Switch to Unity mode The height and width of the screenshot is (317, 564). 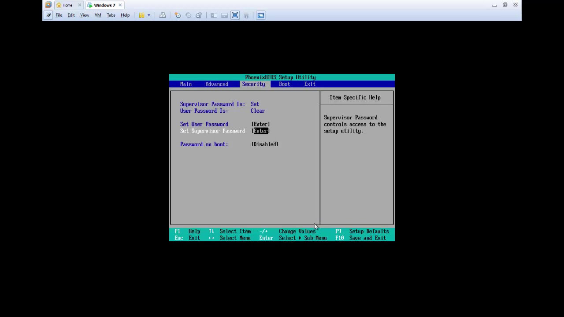coord(246,15)
